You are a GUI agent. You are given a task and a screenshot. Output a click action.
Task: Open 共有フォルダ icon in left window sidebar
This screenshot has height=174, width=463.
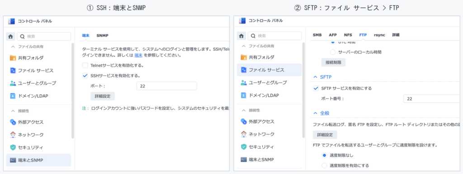tap(13, 57)
